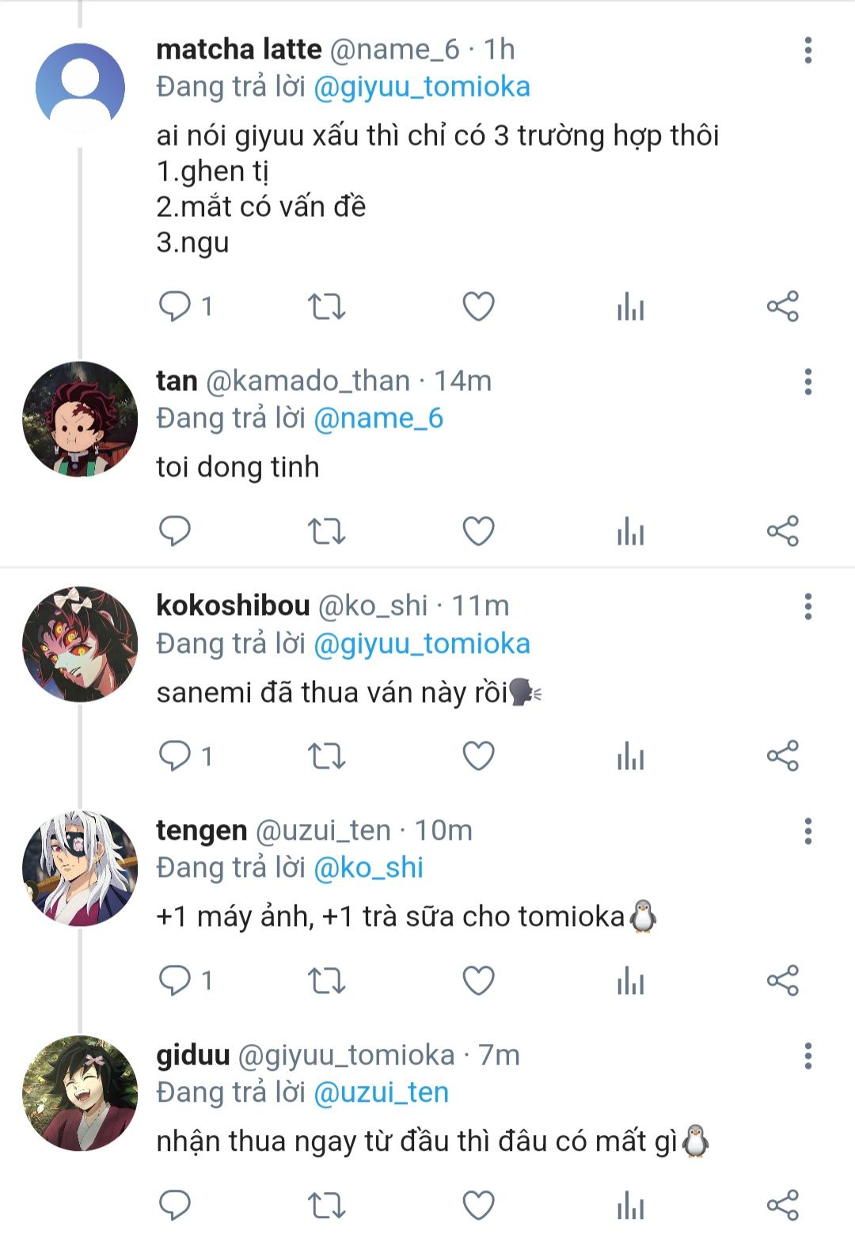Retweet tan's reply
The height and width of the screenshot is (1238, 855).
tap(326, 531)
